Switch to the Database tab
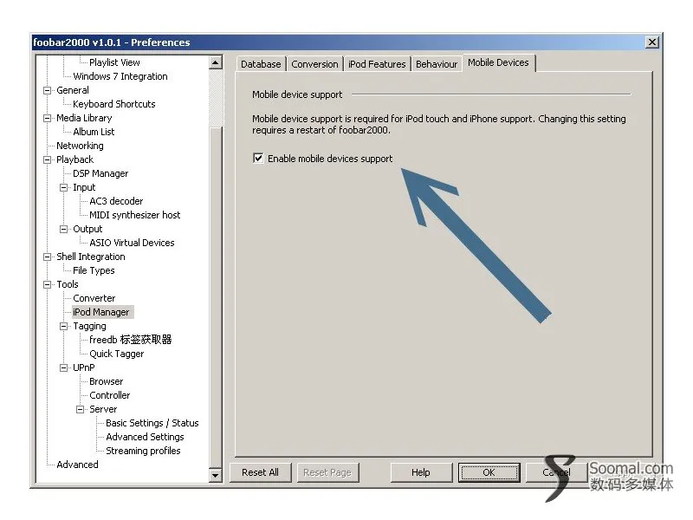The width and height of the screenshot is (693, 520). click(x=261, y=64)
